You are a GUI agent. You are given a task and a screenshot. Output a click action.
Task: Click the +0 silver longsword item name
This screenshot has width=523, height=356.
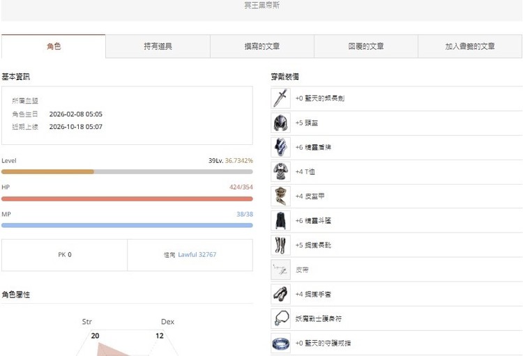(320, 98)
